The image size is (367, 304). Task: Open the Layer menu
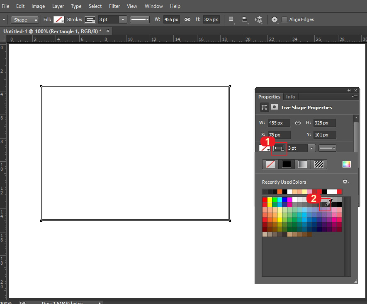[x=58, y=6]
